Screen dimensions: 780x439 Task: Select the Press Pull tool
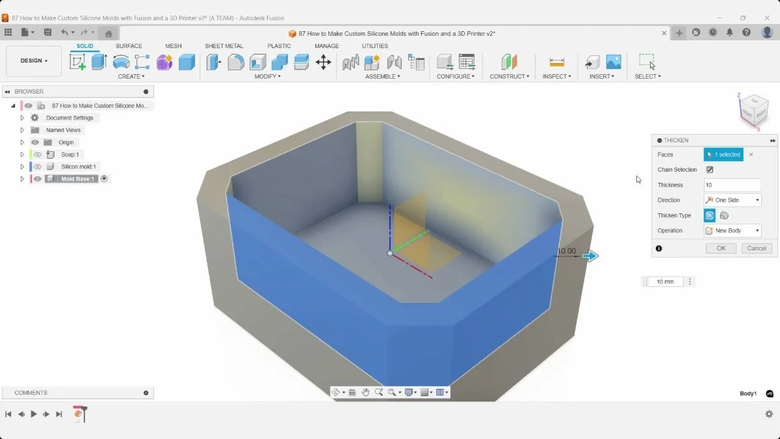pyautogui.click(x=213, y=62)
